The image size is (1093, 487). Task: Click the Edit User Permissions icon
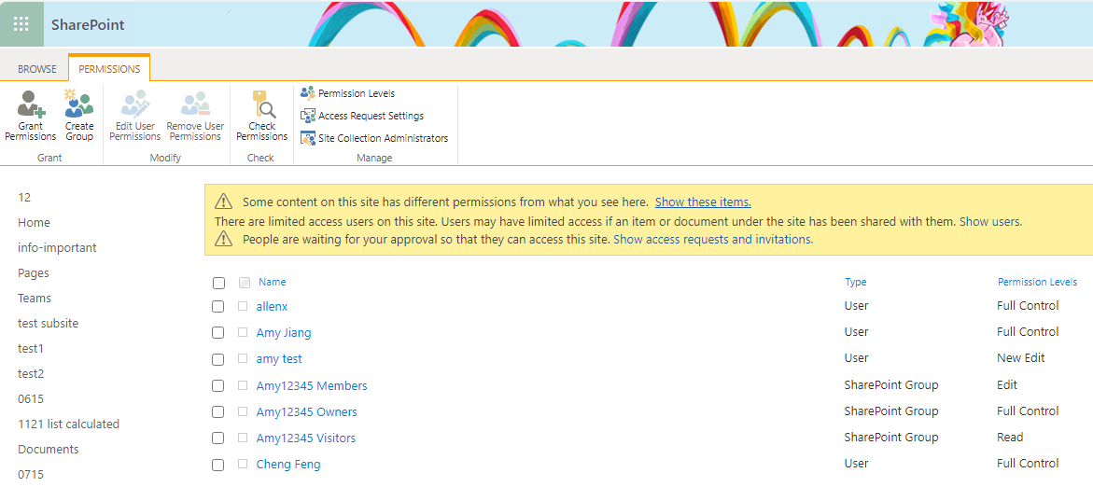click(134, 104)
